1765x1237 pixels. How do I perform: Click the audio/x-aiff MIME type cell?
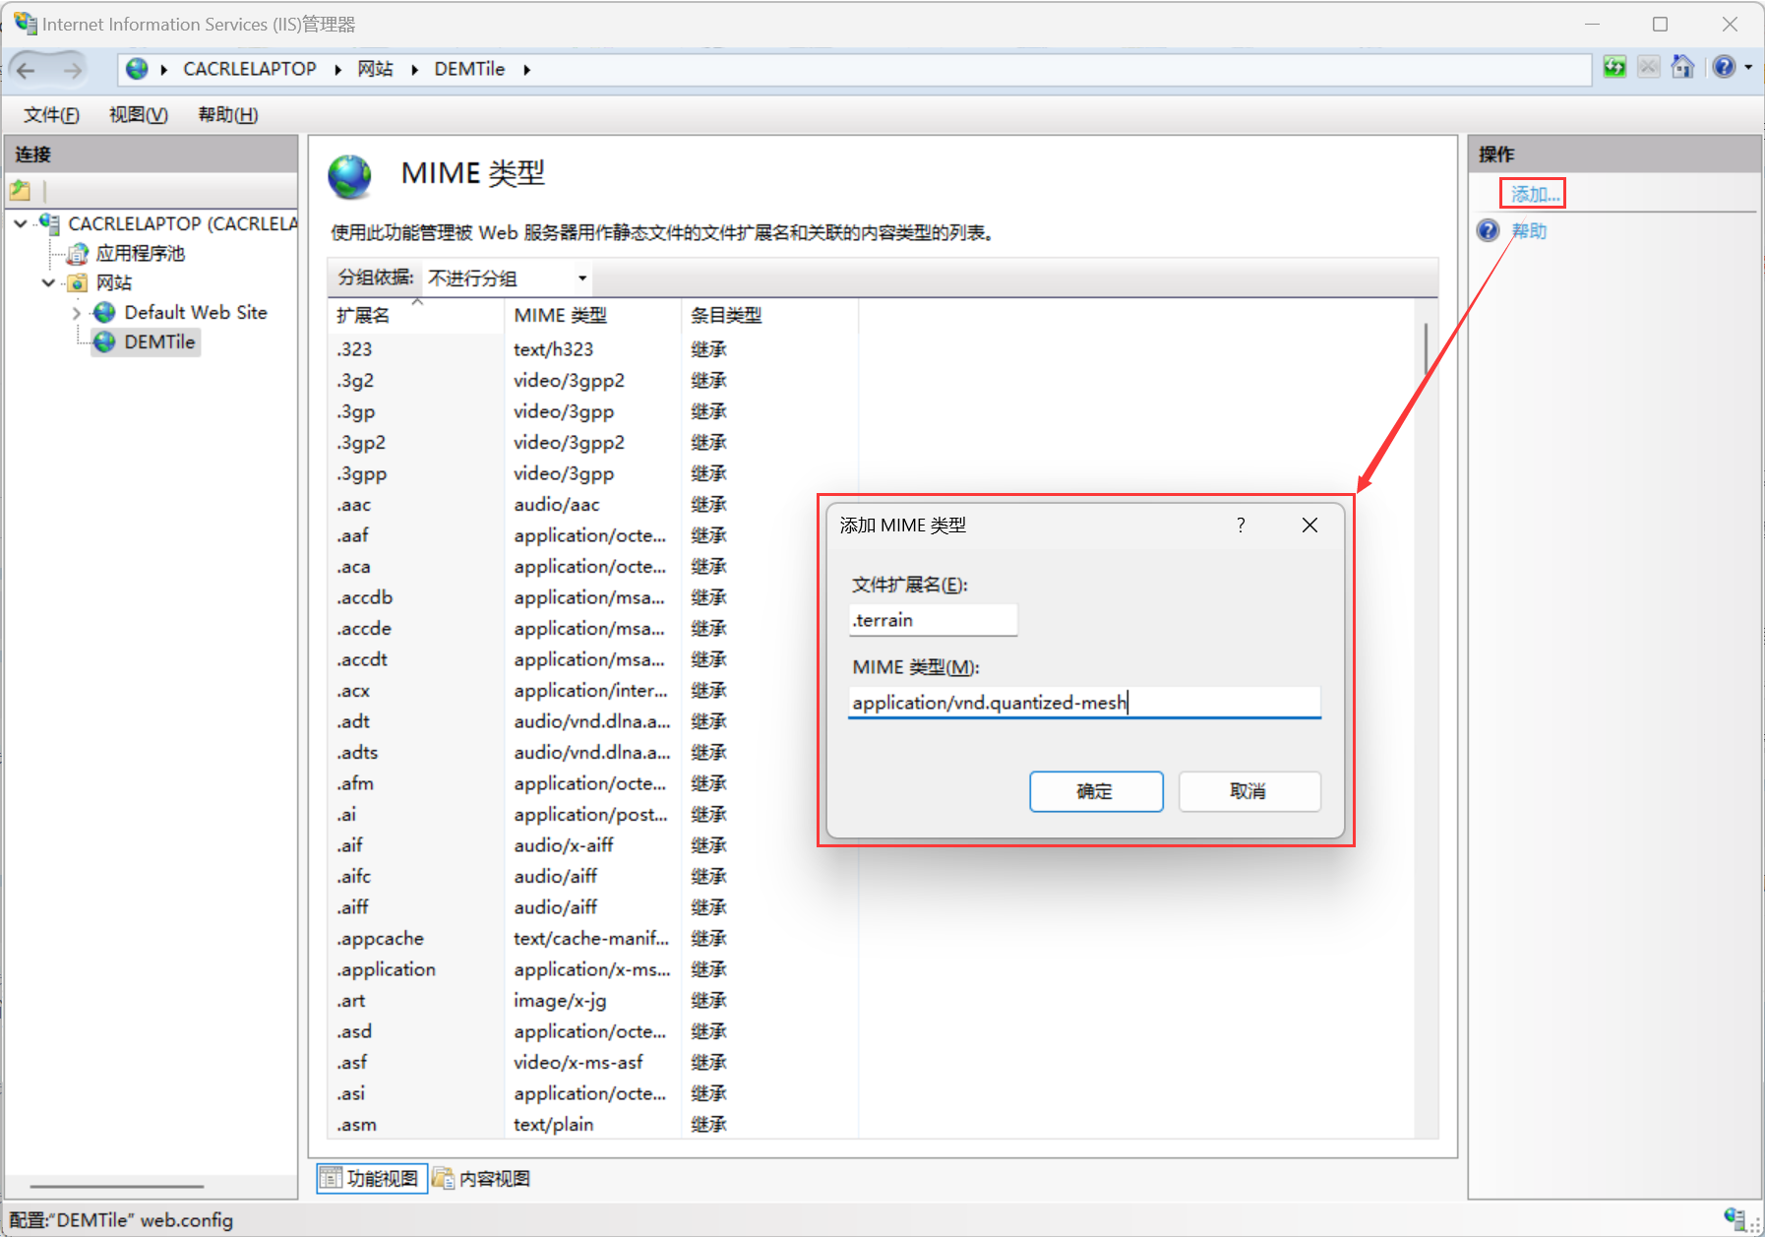click(564, 845)
